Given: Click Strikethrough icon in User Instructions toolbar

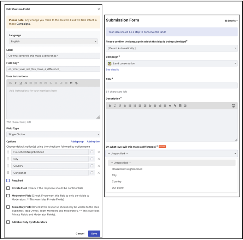Looking at the screenshot, I should tap(25, 83).
